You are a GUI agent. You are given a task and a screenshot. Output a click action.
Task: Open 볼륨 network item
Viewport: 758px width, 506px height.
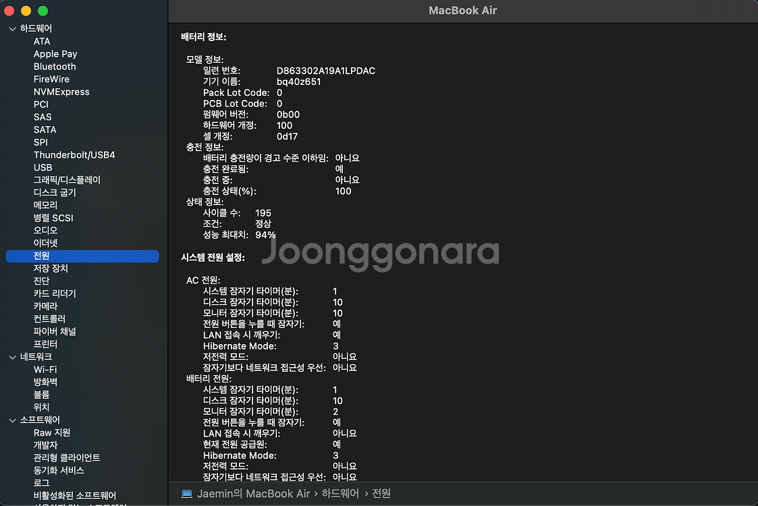point(42,395)
